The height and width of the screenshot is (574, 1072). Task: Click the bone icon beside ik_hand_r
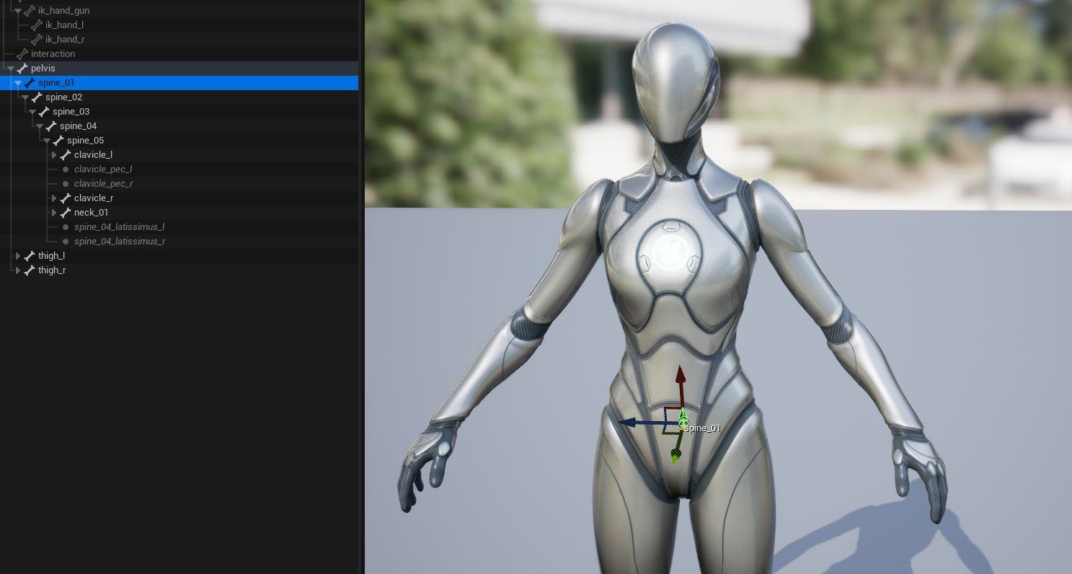pyautogui.click(x=37, y=40)
